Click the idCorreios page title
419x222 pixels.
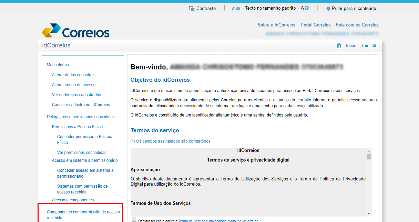[x=56, y=45]
